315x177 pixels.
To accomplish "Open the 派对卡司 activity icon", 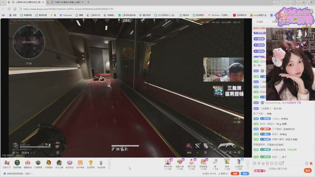I will tap(80, 164).
